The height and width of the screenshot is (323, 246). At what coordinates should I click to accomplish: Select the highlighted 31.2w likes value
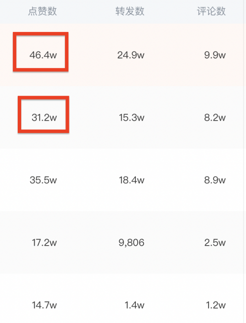[x=44, y=118]
